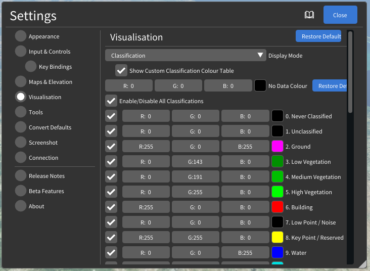Pick the magenta Ground colour swatch

(x=277, y=147)
